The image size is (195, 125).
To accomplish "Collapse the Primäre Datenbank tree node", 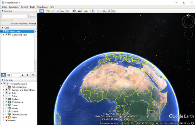I will pyautogui.click(x=1, y=83).
